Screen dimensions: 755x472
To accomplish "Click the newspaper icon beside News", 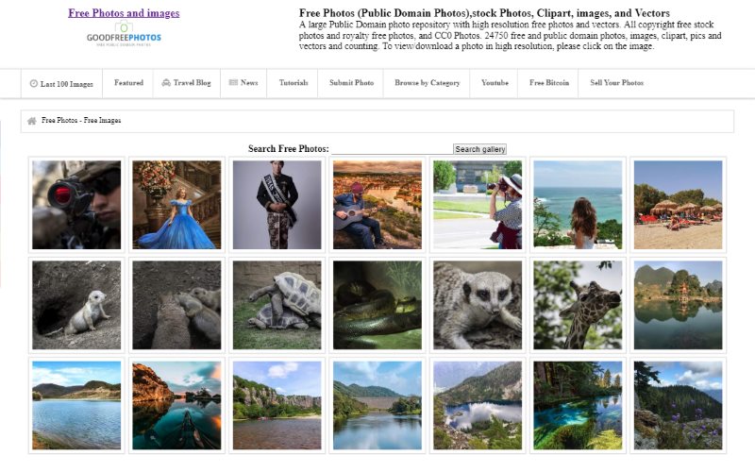I will click(x=233, y=82).
